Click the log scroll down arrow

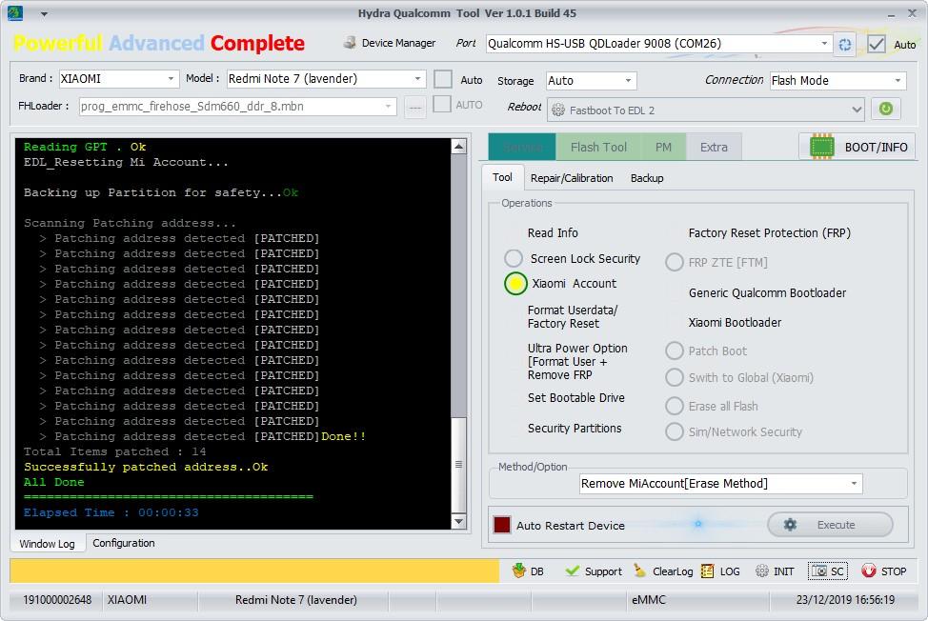click(458, 521)
